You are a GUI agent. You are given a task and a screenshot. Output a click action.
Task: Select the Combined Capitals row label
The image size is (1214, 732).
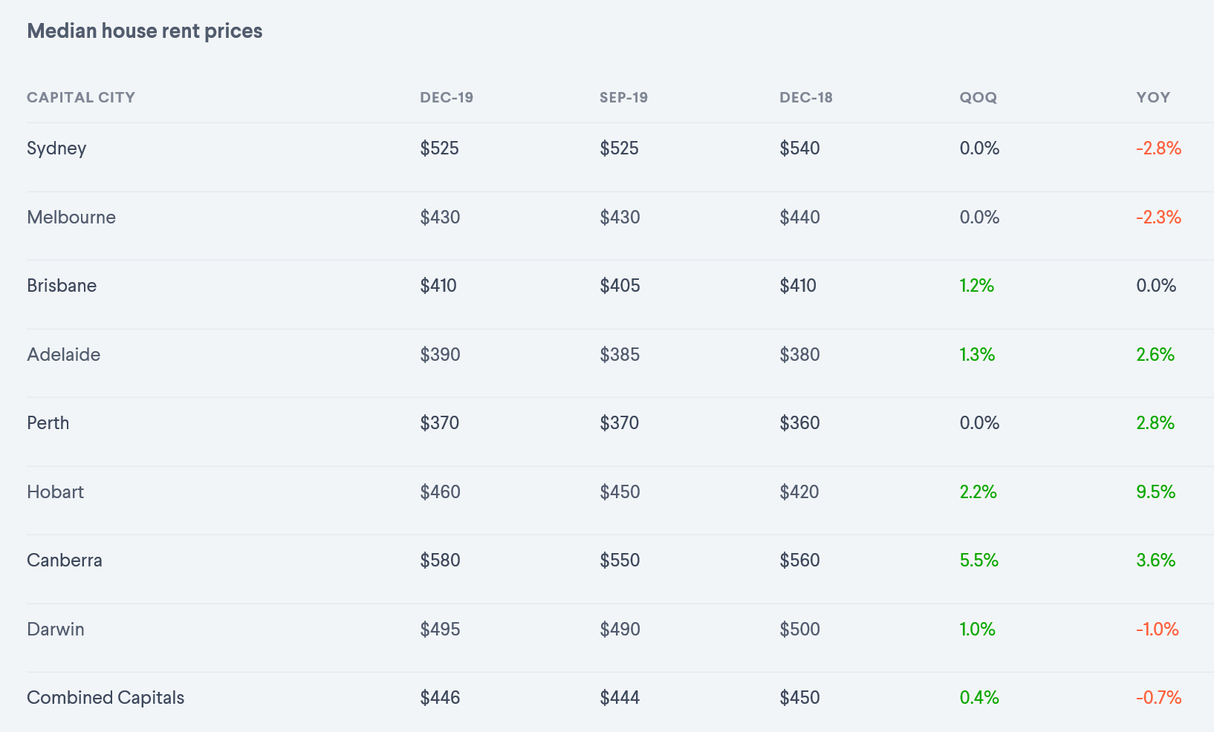(106, 698)
